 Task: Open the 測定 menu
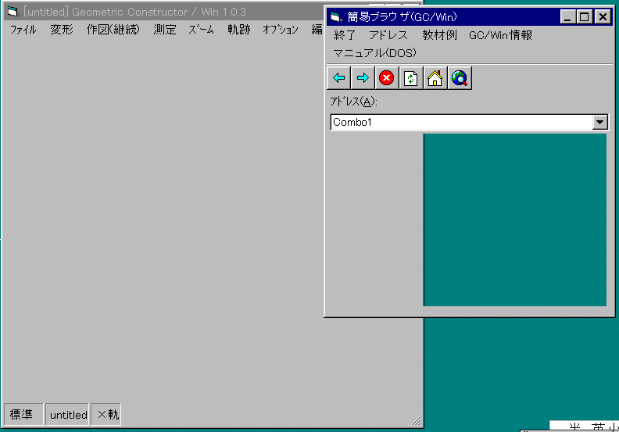[x=165, y=30]
